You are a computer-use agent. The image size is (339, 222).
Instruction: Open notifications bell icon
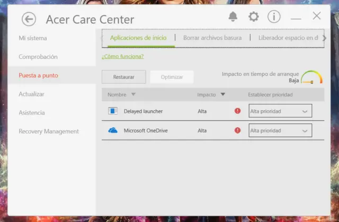coord(233,16)
